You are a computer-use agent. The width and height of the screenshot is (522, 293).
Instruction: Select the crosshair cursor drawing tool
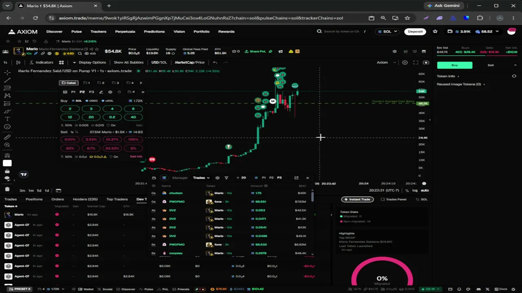7,72
